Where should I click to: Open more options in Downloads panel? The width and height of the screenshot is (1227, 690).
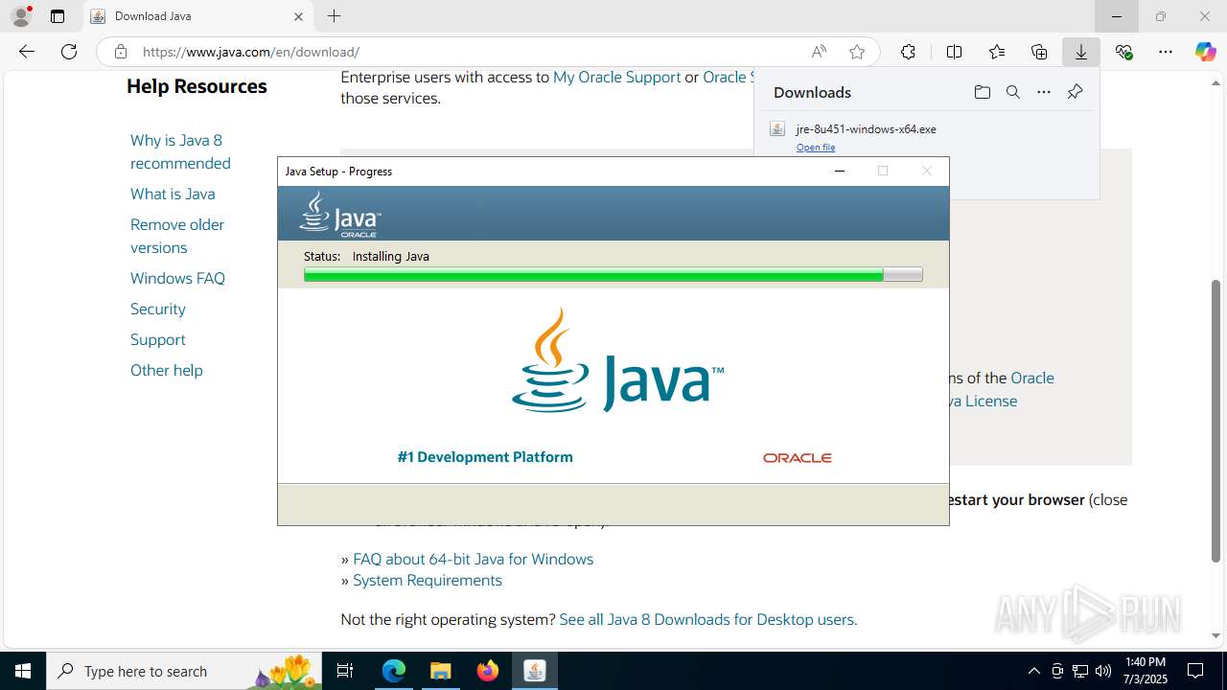point(1044,92)
